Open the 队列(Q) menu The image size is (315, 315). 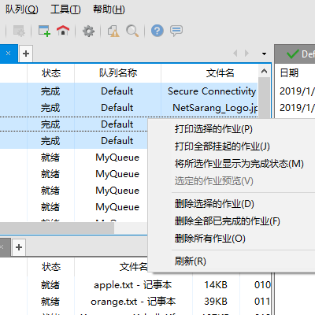[22, 9]
